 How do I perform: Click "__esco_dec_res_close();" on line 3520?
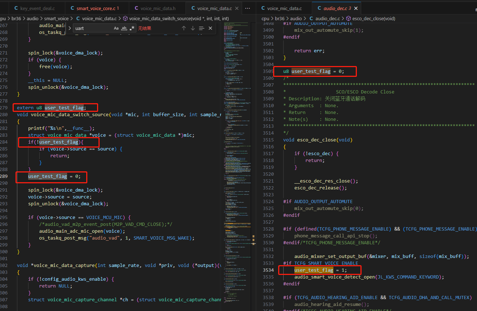coord(326,181)
